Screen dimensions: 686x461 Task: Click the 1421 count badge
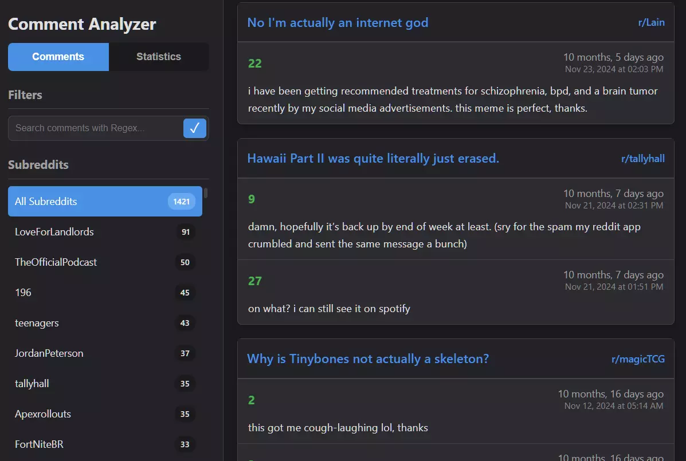click(x=182, y=202)
